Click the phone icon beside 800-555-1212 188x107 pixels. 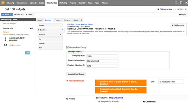5,39
